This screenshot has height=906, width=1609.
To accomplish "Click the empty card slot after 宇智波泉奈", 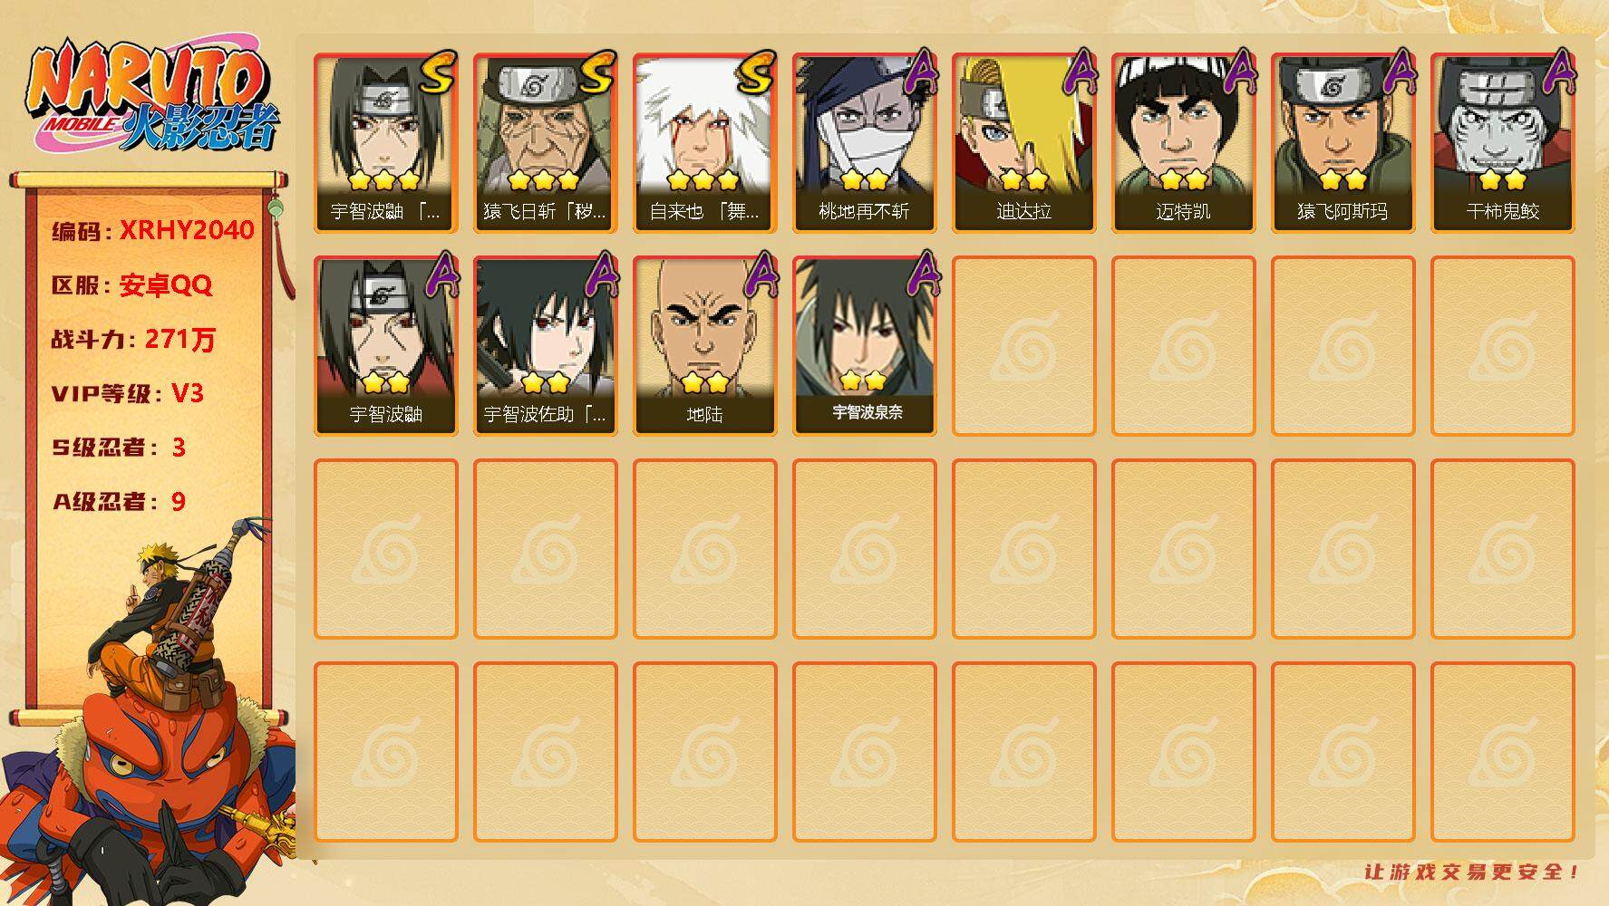I will [1024, 346].
